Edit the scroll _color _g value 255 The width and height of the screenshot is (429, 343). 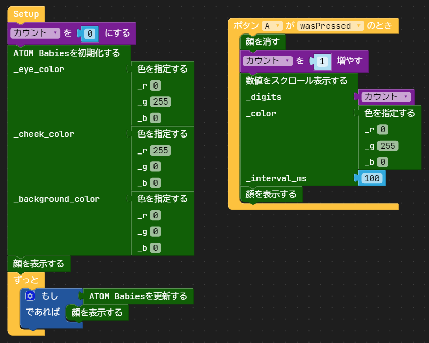pyautogui.click(x=388, y=146)
